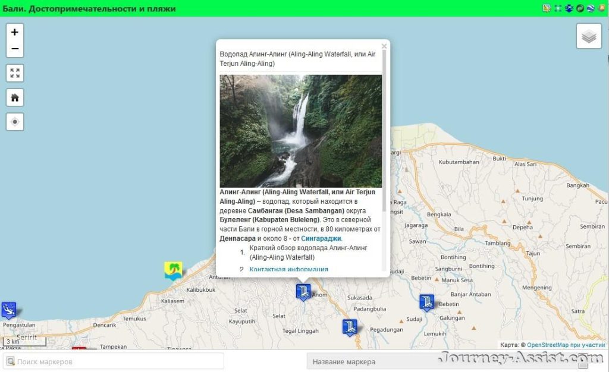
Task: Click the dark green circular icon in header
Action: (x=580, y=8)
